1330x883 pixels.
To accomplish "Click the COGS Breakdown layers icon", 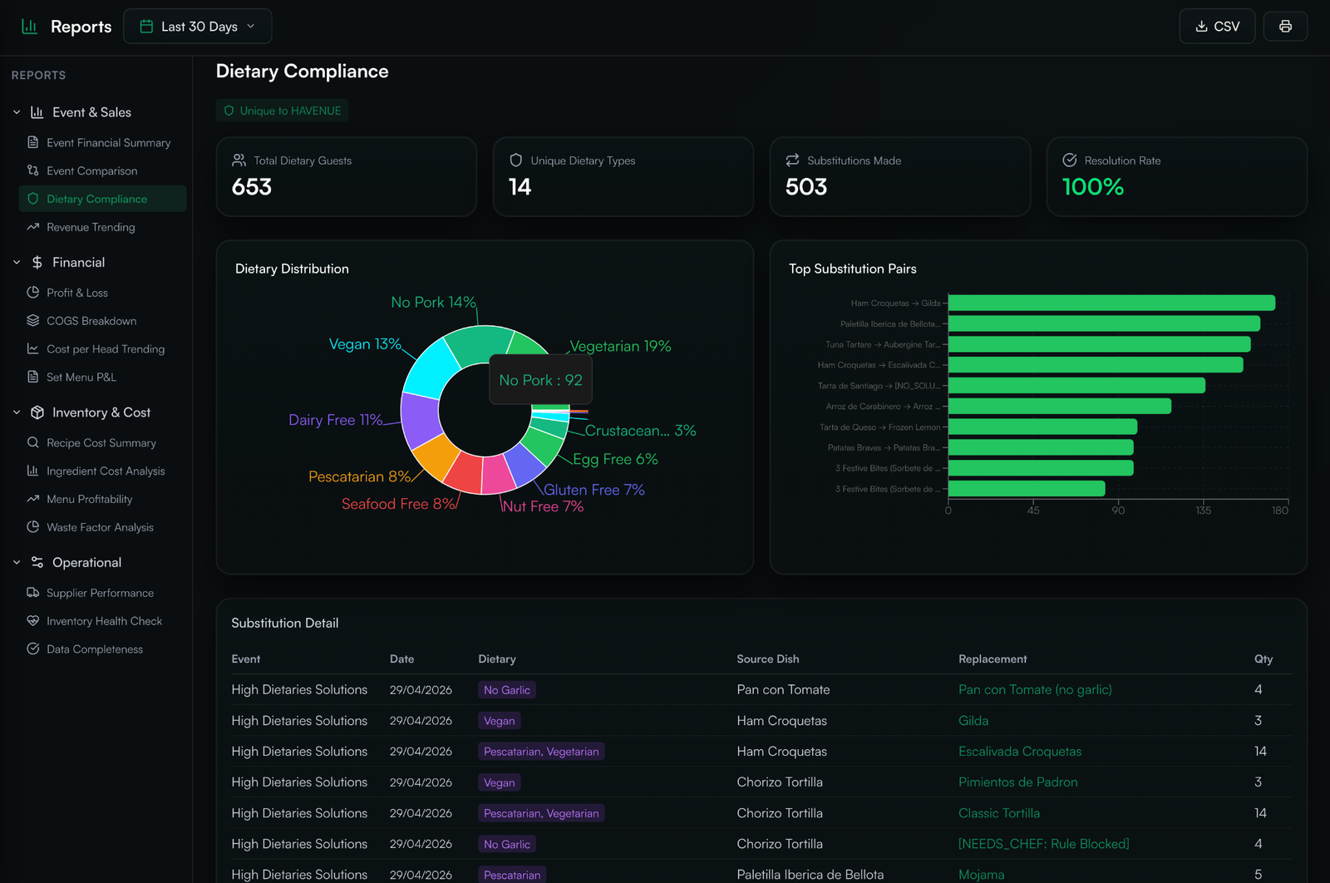I will [x=33, y=321].
